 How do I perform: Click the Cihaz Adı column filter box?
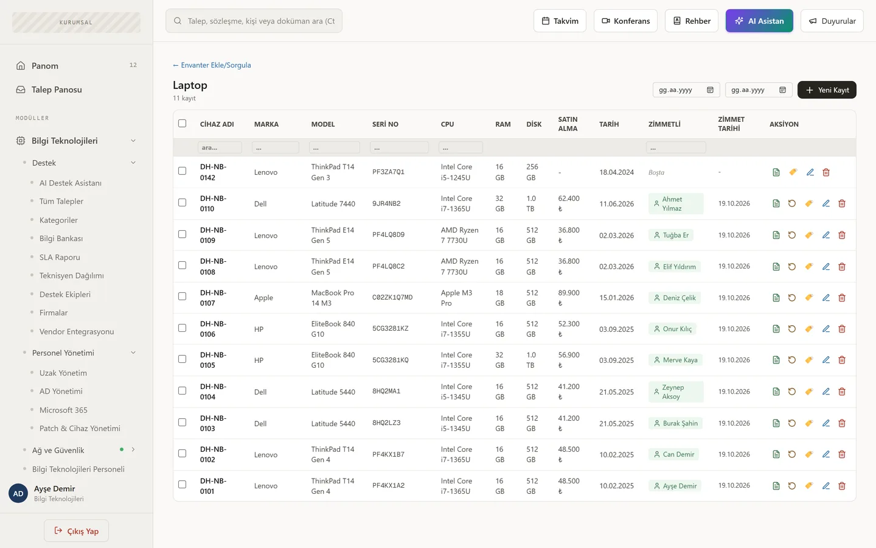(220, 147)
